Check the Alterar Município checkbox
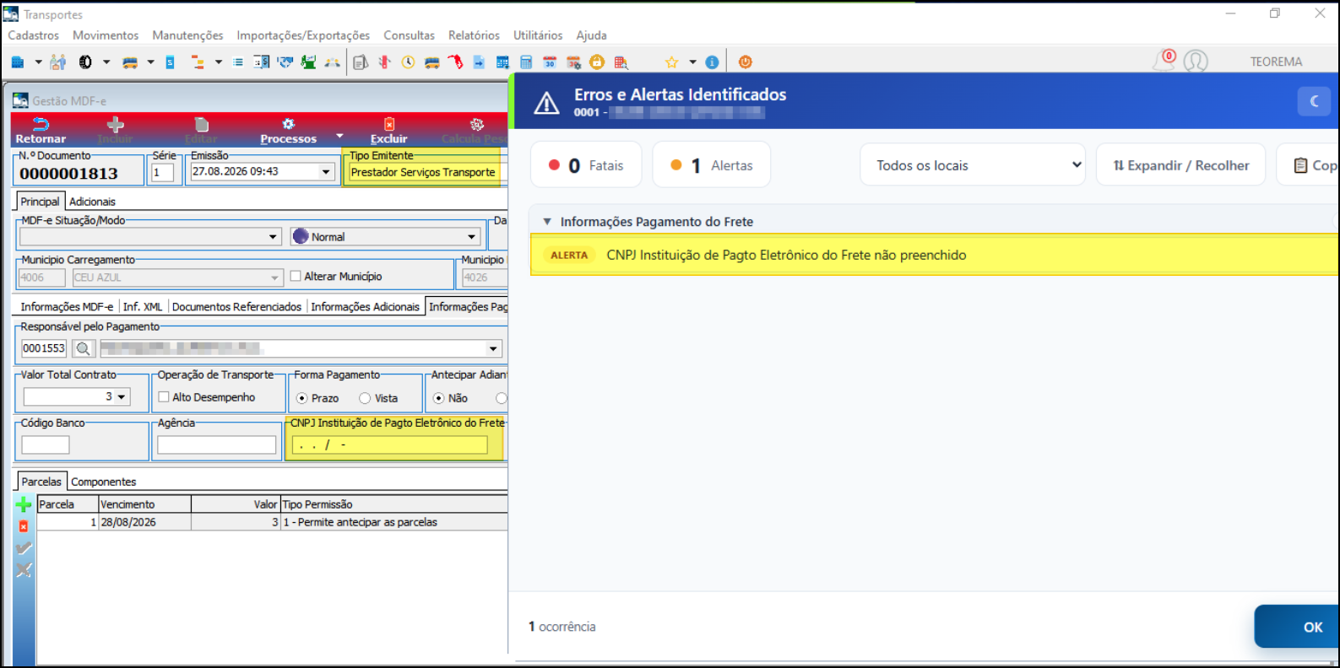1340x668 pixels. tap(296, 276)
